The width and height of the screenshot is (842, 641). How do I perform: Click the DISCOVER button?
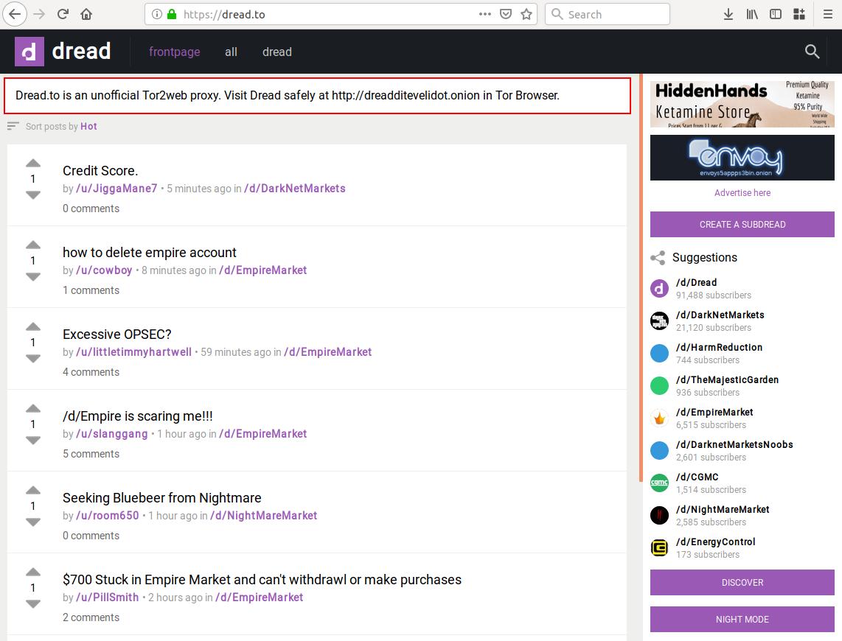click(x=742, y=583)
